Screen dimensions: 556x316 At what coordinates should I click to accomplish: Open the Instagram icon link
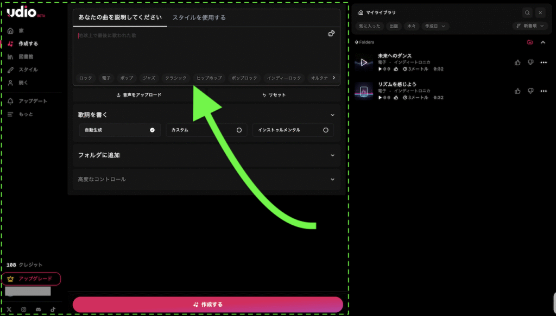[x=23, y=309]
